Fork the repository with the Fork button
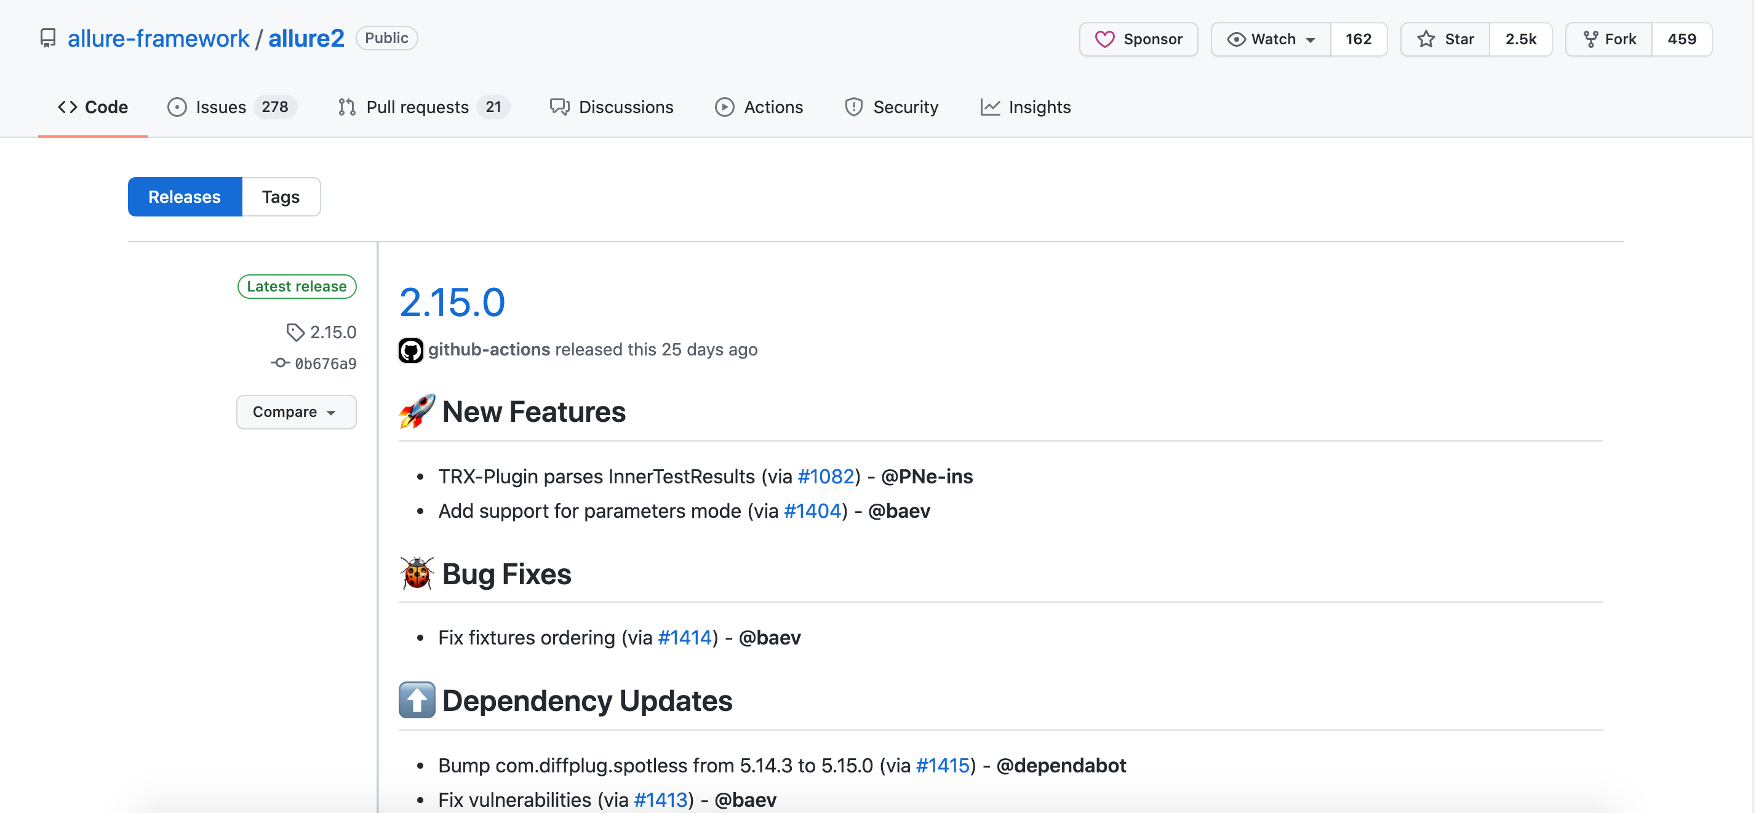Image resolution: width=1756 pixels, height=813 pixels. point(1609,39)
